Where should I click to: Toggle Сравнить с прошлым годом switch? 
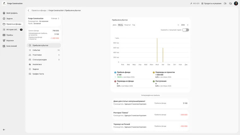[185, 30]
